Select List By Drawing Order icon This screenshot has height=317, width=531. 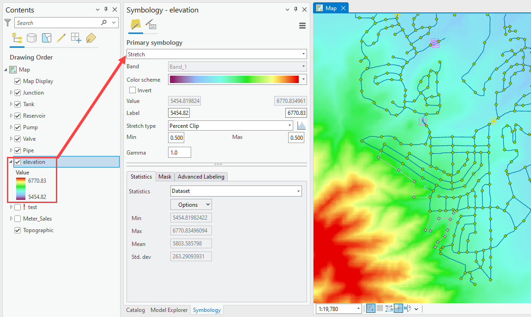click(x=17, y=38)
